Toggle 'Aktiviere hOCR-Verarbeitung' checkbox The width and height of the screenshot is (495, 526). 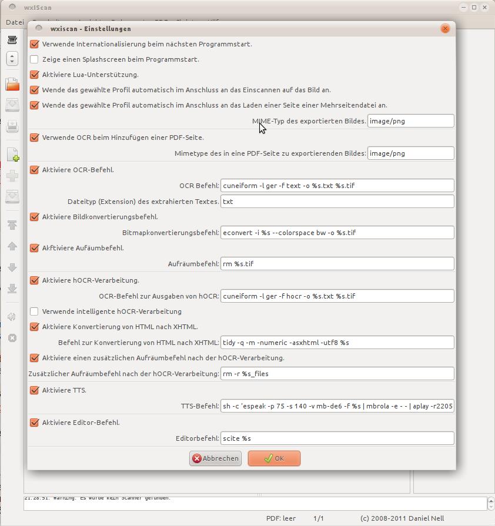pyautogui.click(x=34, y=280)
